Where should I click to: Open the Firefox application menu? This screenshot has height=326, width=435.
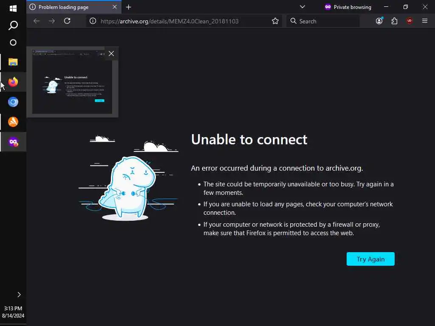click(x=425, y=21)
